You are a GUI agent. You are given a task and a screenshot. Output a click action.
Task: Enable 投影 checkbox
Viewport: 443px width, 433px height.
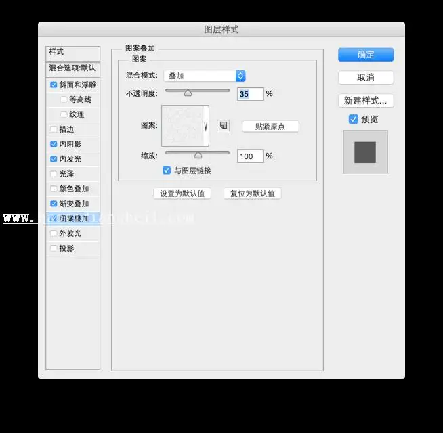click(54, 248)
